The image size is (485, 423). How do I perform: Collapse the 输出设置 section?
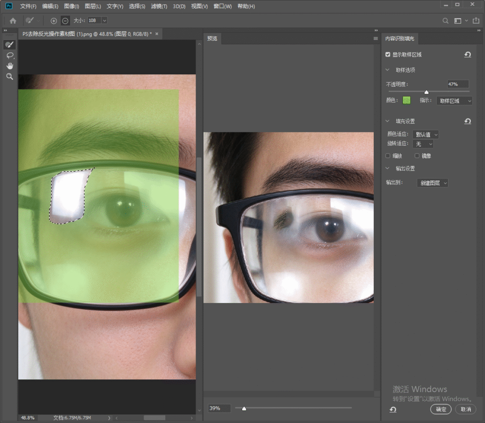pos(387,168)
